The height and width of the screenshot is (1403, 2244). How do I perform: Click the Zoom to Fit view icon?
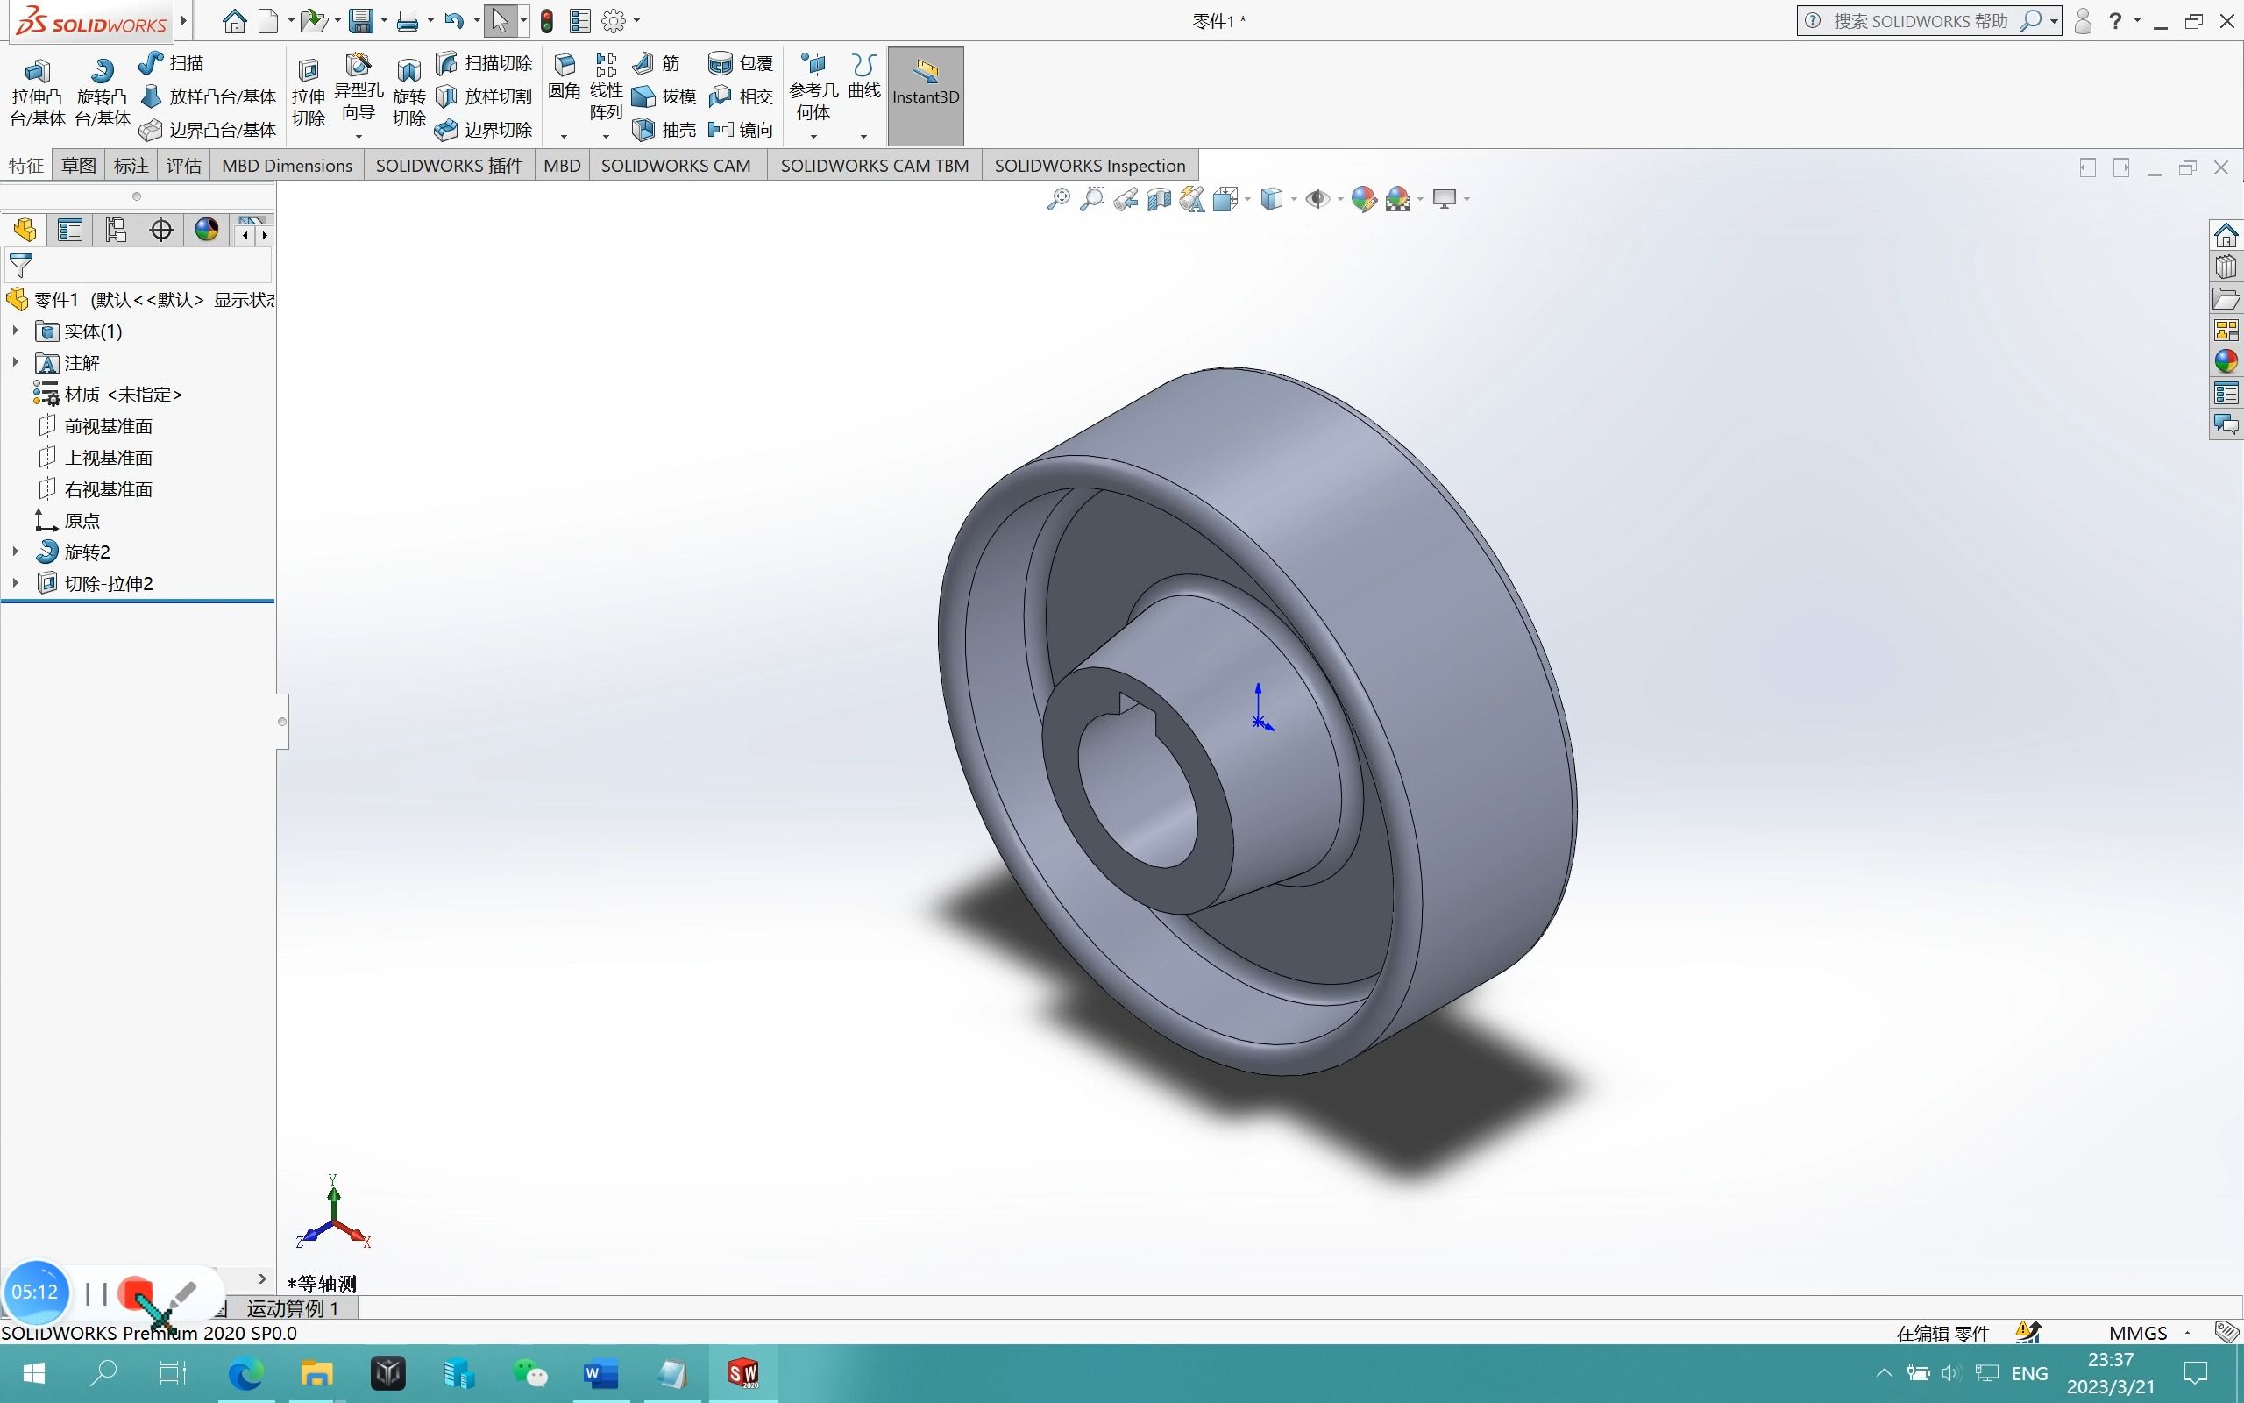pos(1058,198)
